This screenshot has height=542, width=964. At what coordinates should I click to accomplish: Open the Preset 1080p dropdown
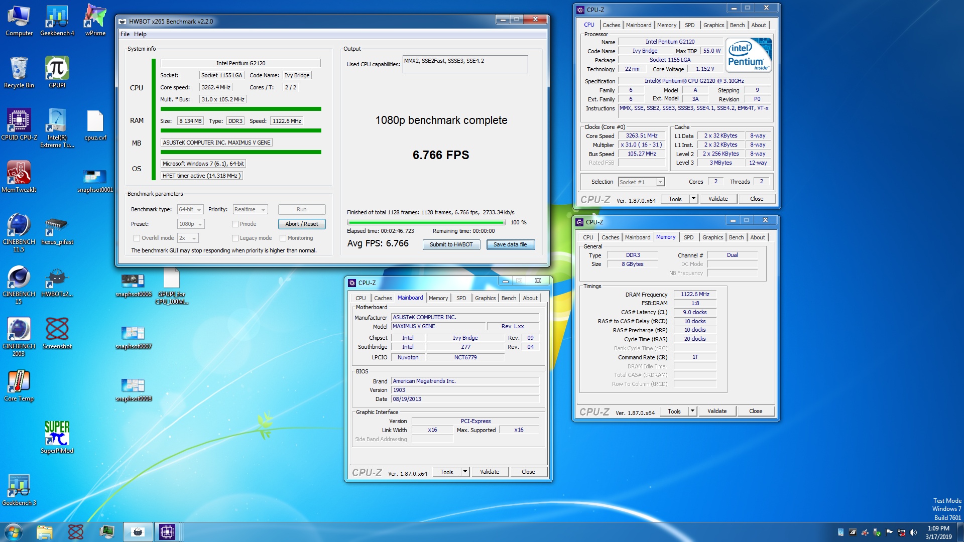(x=191, y=224)
